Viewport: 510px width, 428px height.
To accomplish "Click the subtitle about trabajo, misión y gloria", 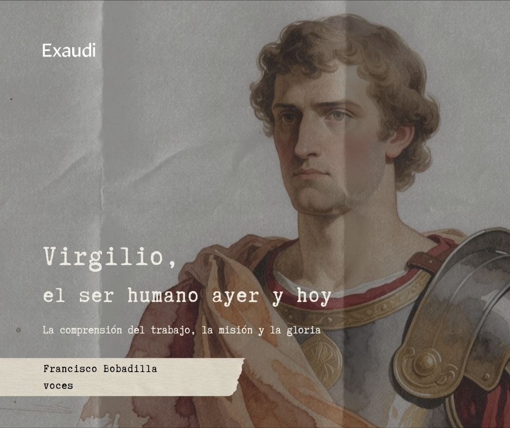I will (182, 330).
